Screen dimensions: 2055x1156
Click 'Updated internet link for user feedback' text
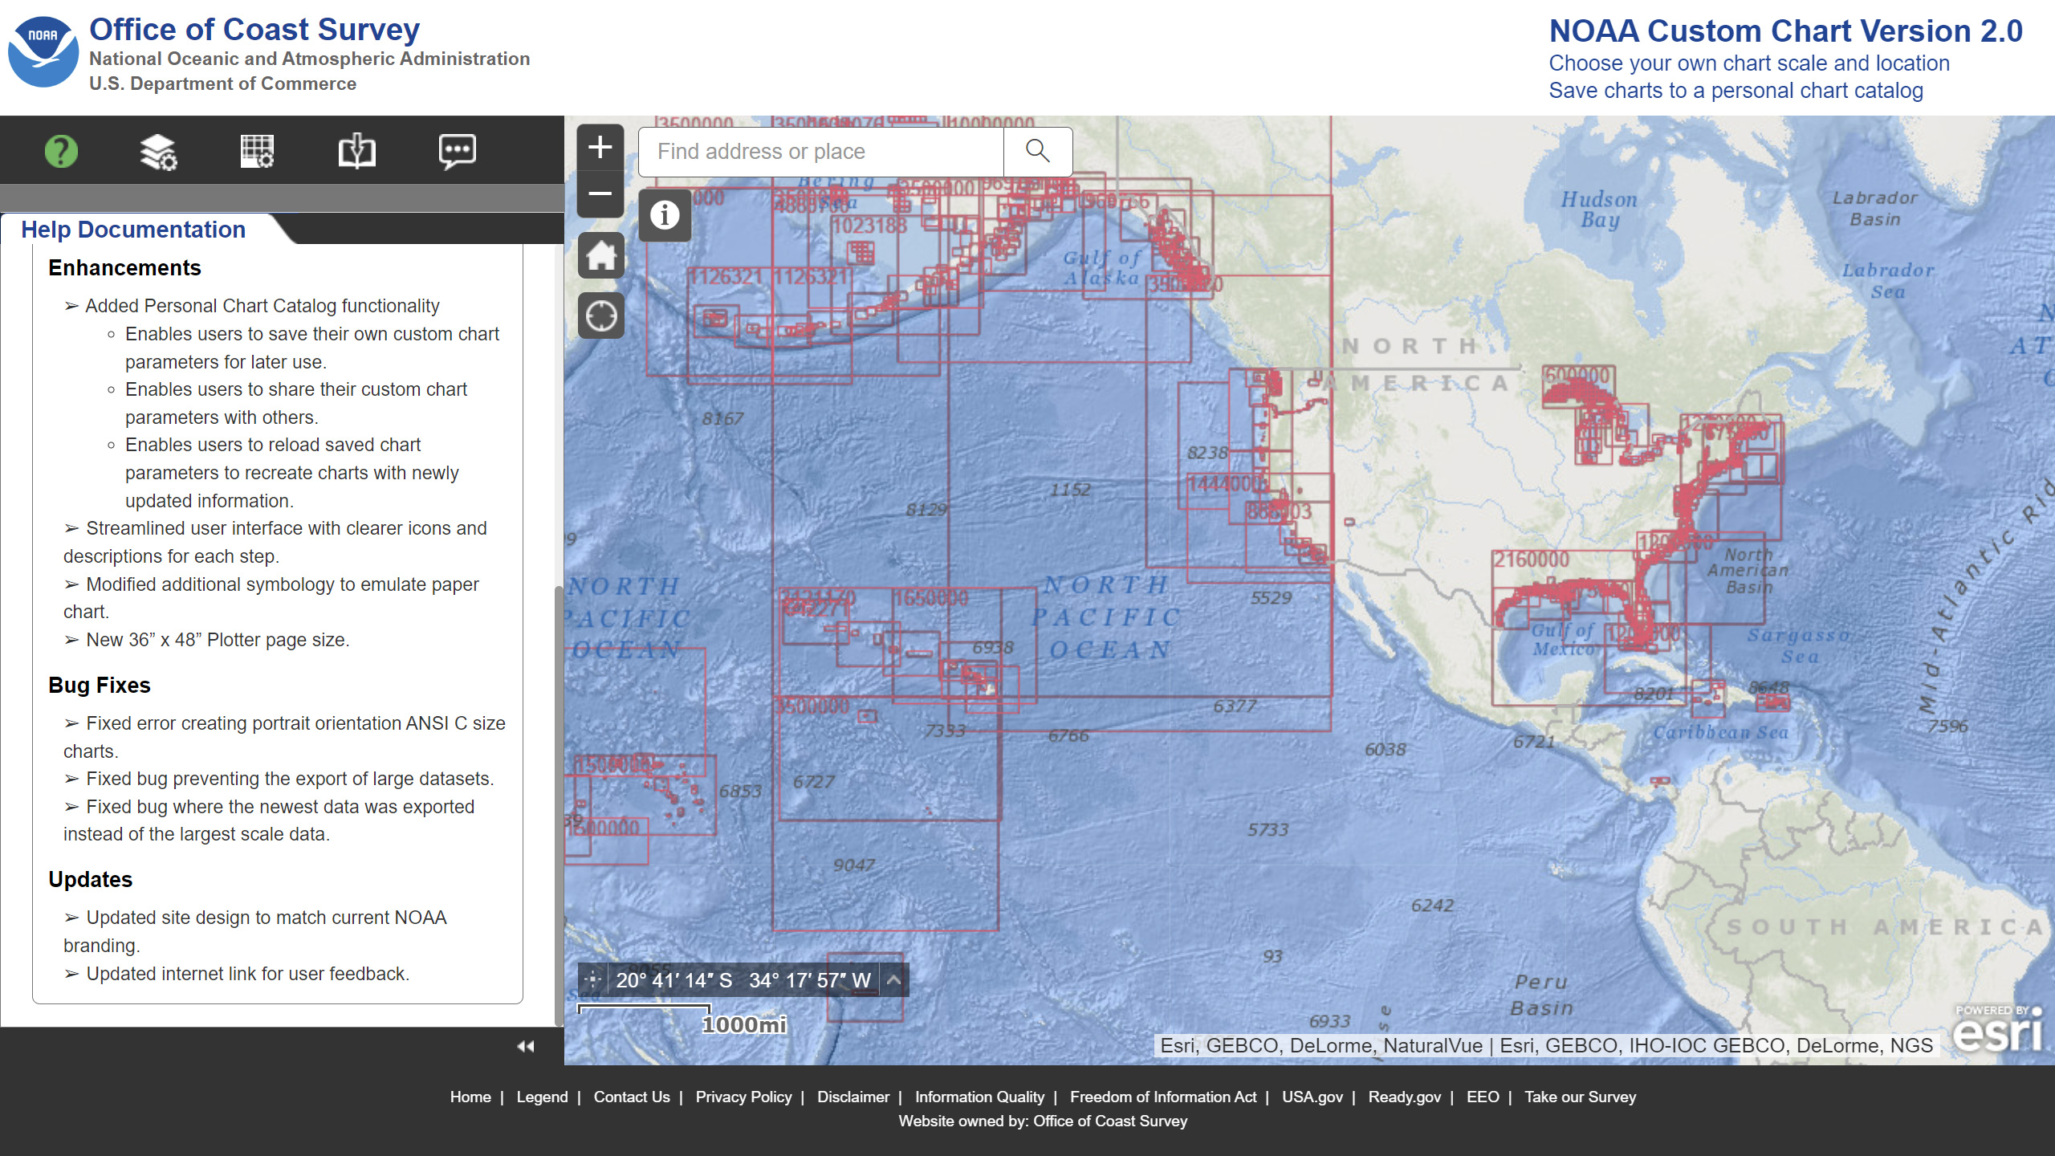[x=248, y=974]
